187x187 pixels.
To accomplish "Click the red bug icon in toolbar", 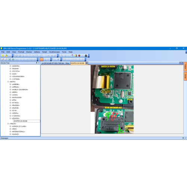I will coord(79,56).
